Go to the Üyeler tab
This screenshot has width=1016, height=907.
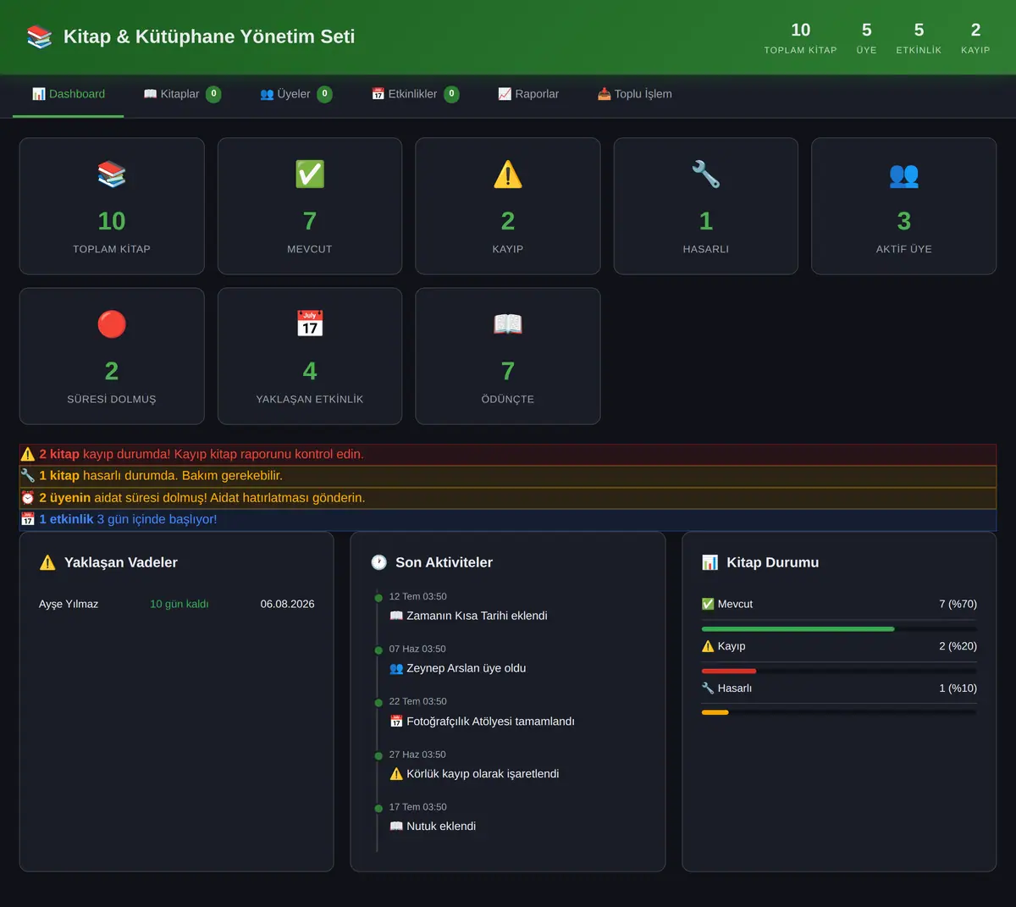click(295, 94)
